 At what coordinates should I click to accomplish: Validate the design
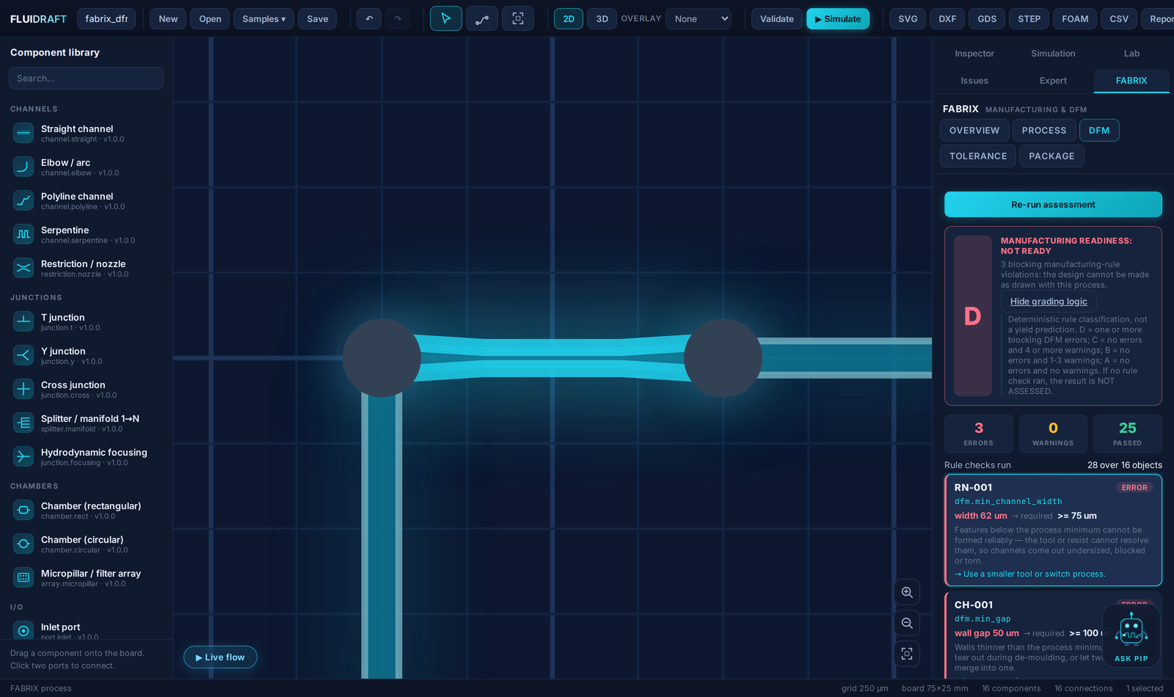pyautogui.click(x=777, y=18)
